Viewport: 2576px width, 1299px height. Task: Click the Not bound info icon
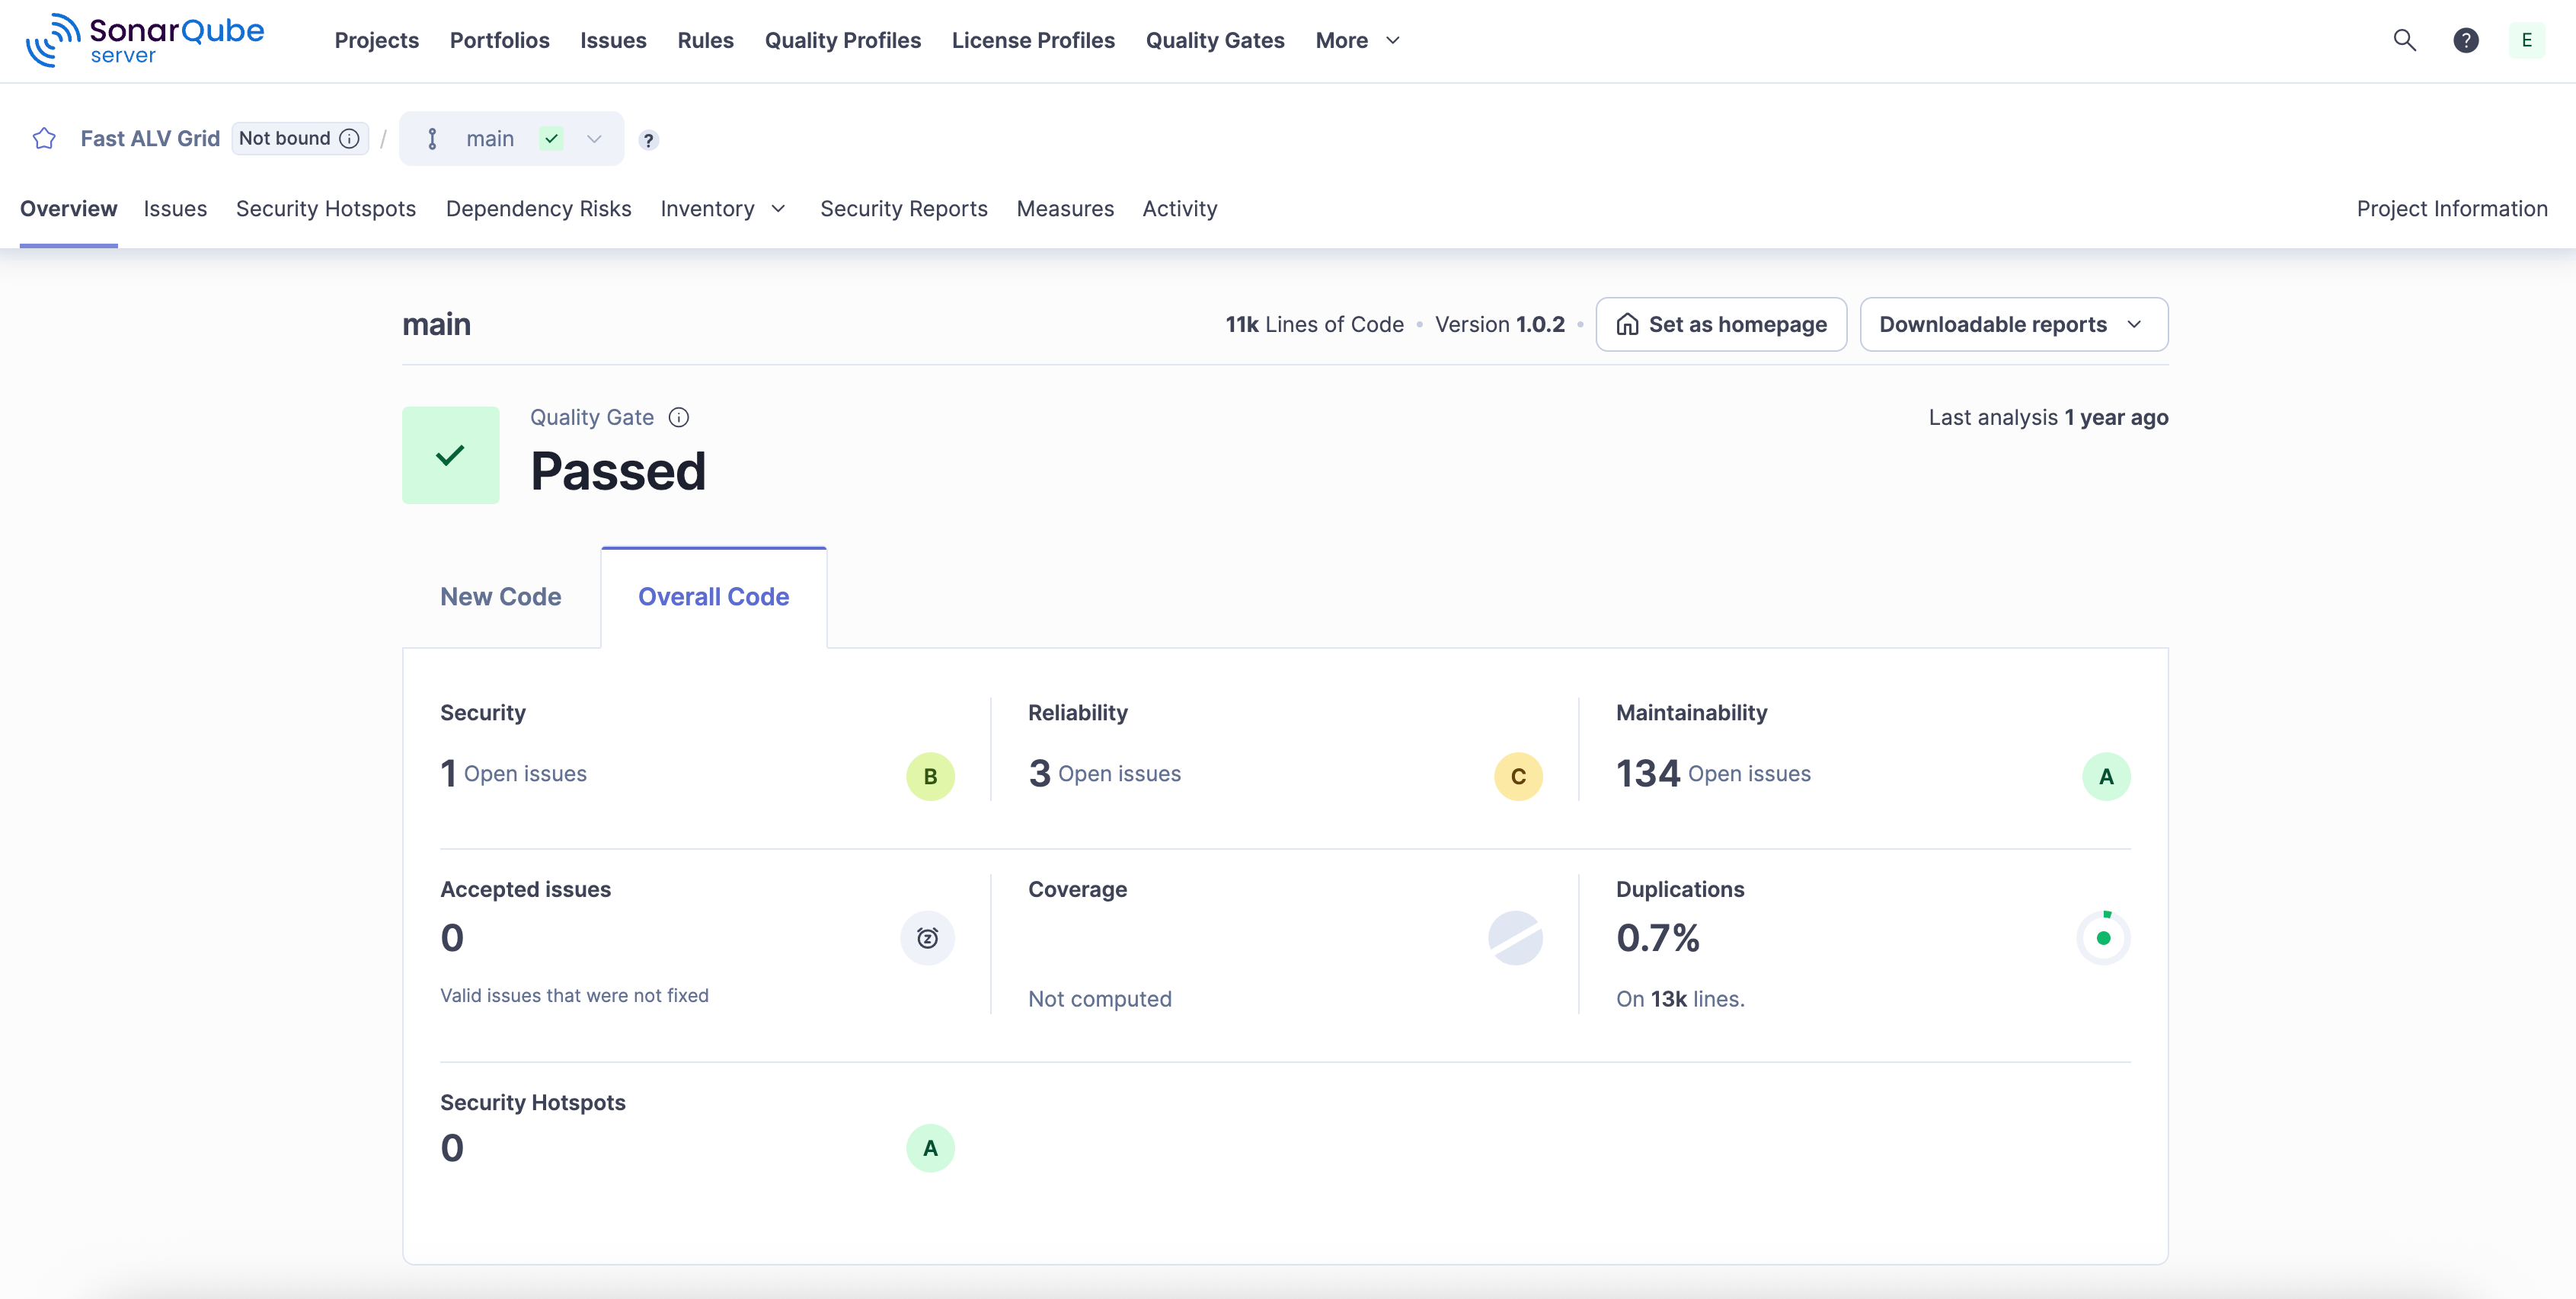tap(349, 139)
